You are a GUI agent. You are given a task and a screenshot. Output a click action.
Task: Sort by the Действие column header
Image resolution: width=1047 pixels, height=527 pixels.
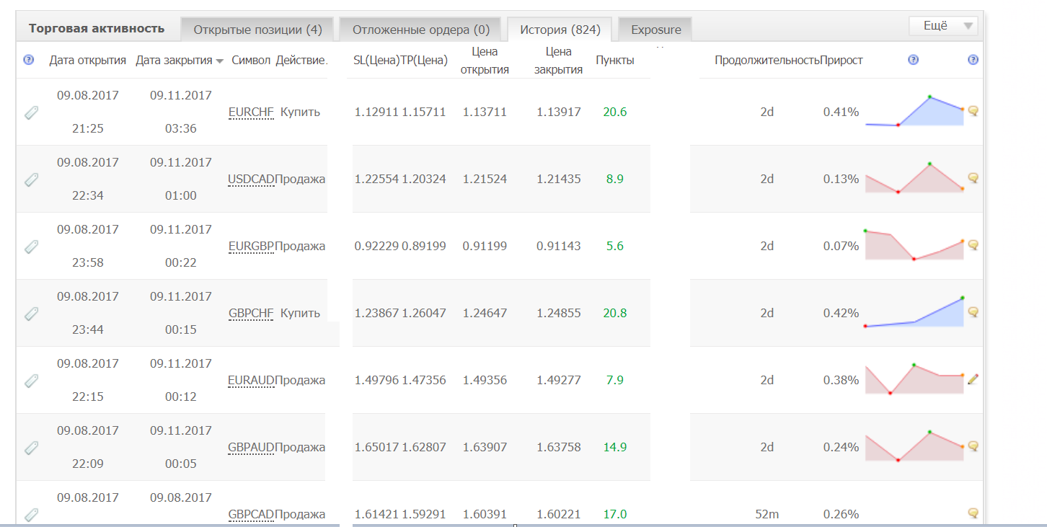tap(301, 61)
